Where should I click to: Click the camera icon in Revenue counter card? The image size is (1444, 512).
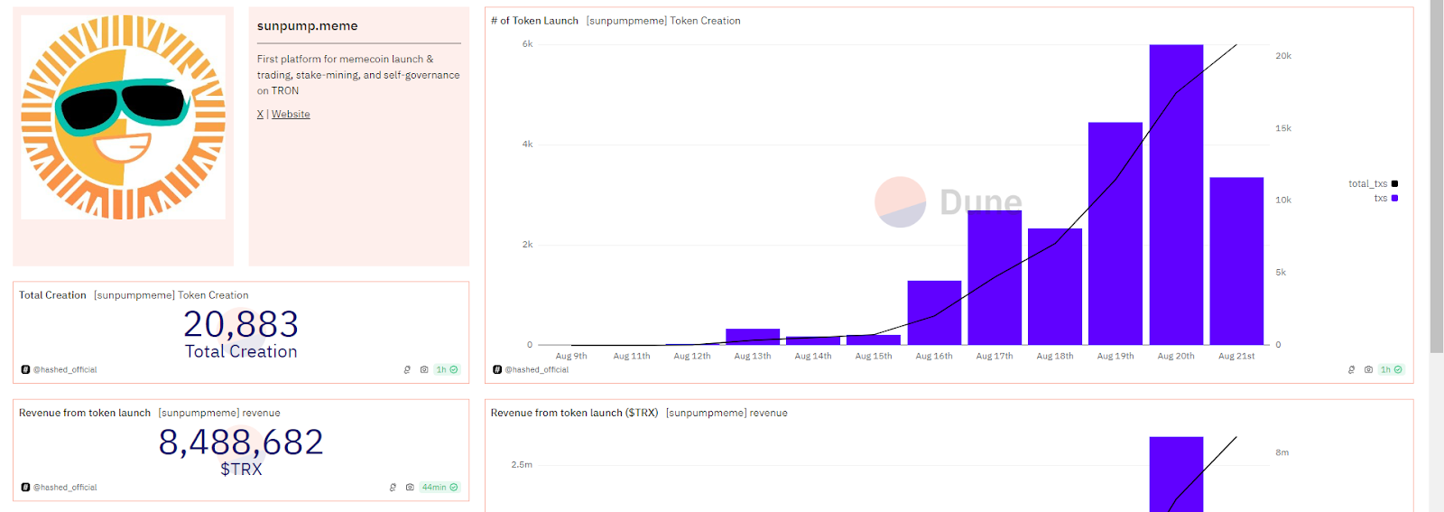pyautogui.click(x=410, y=487)
